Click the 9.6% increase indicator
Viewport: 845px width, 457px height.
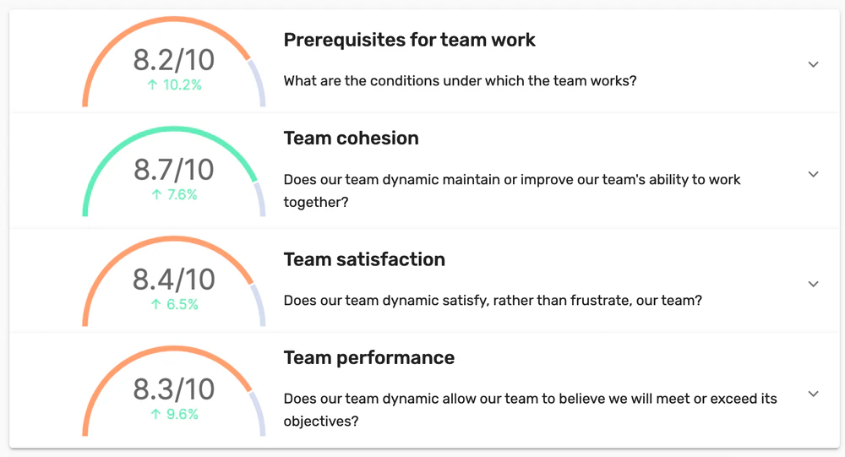[x=174, y=415]
